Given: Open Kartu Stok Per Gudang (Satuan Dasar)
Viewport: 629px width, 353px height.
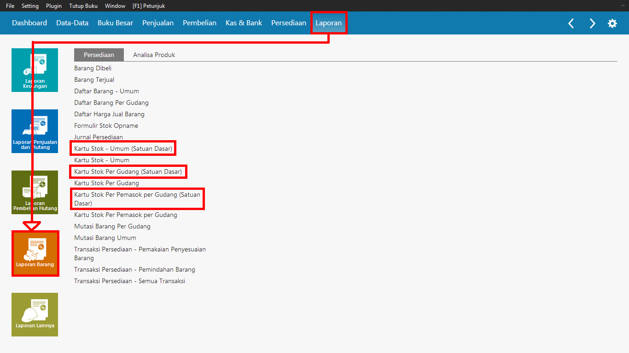Looking at the screenshot, I should point(128,171).
